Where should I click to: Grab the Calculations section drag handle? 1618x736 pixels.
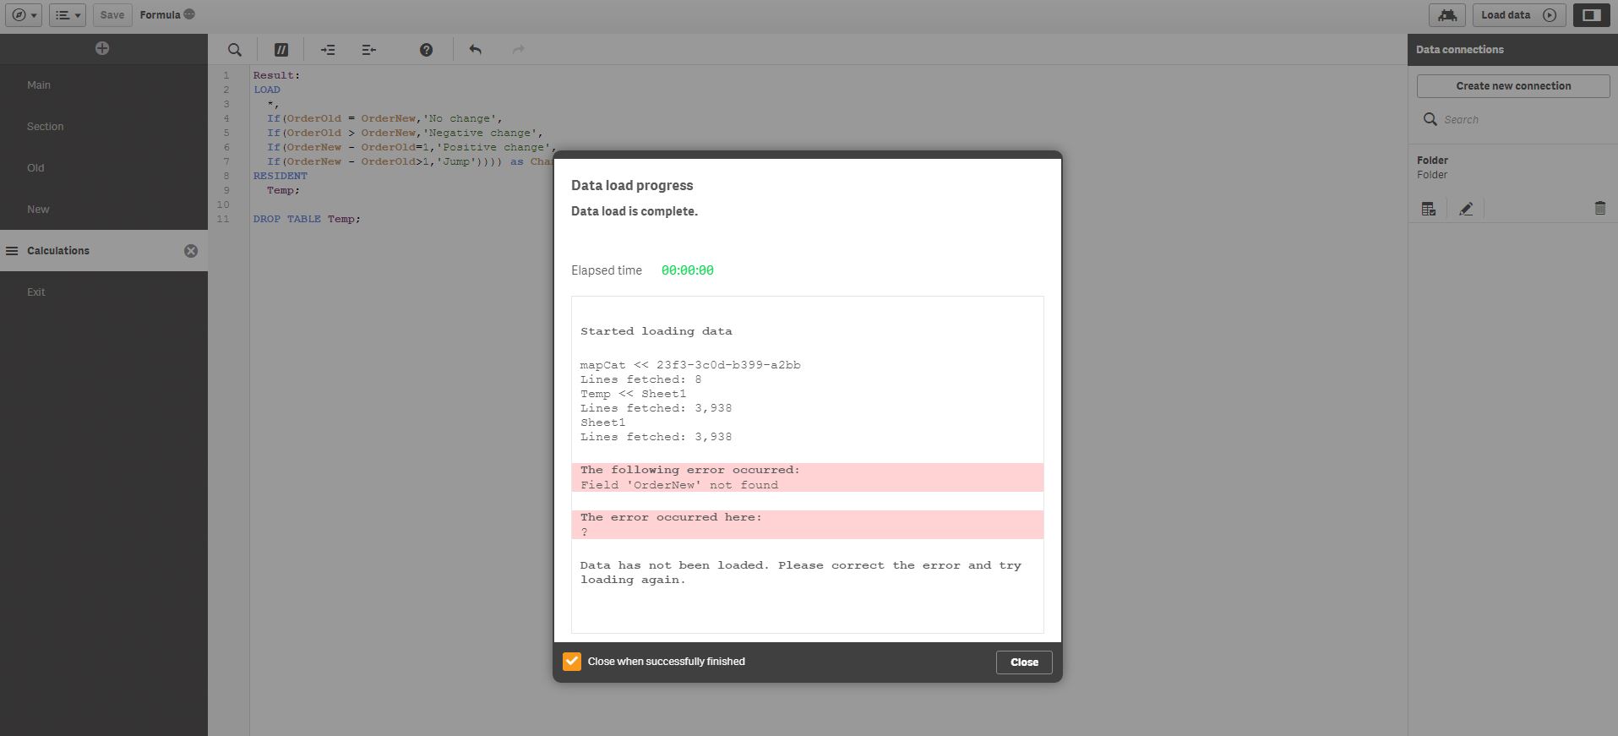click(x=12, y=251)
